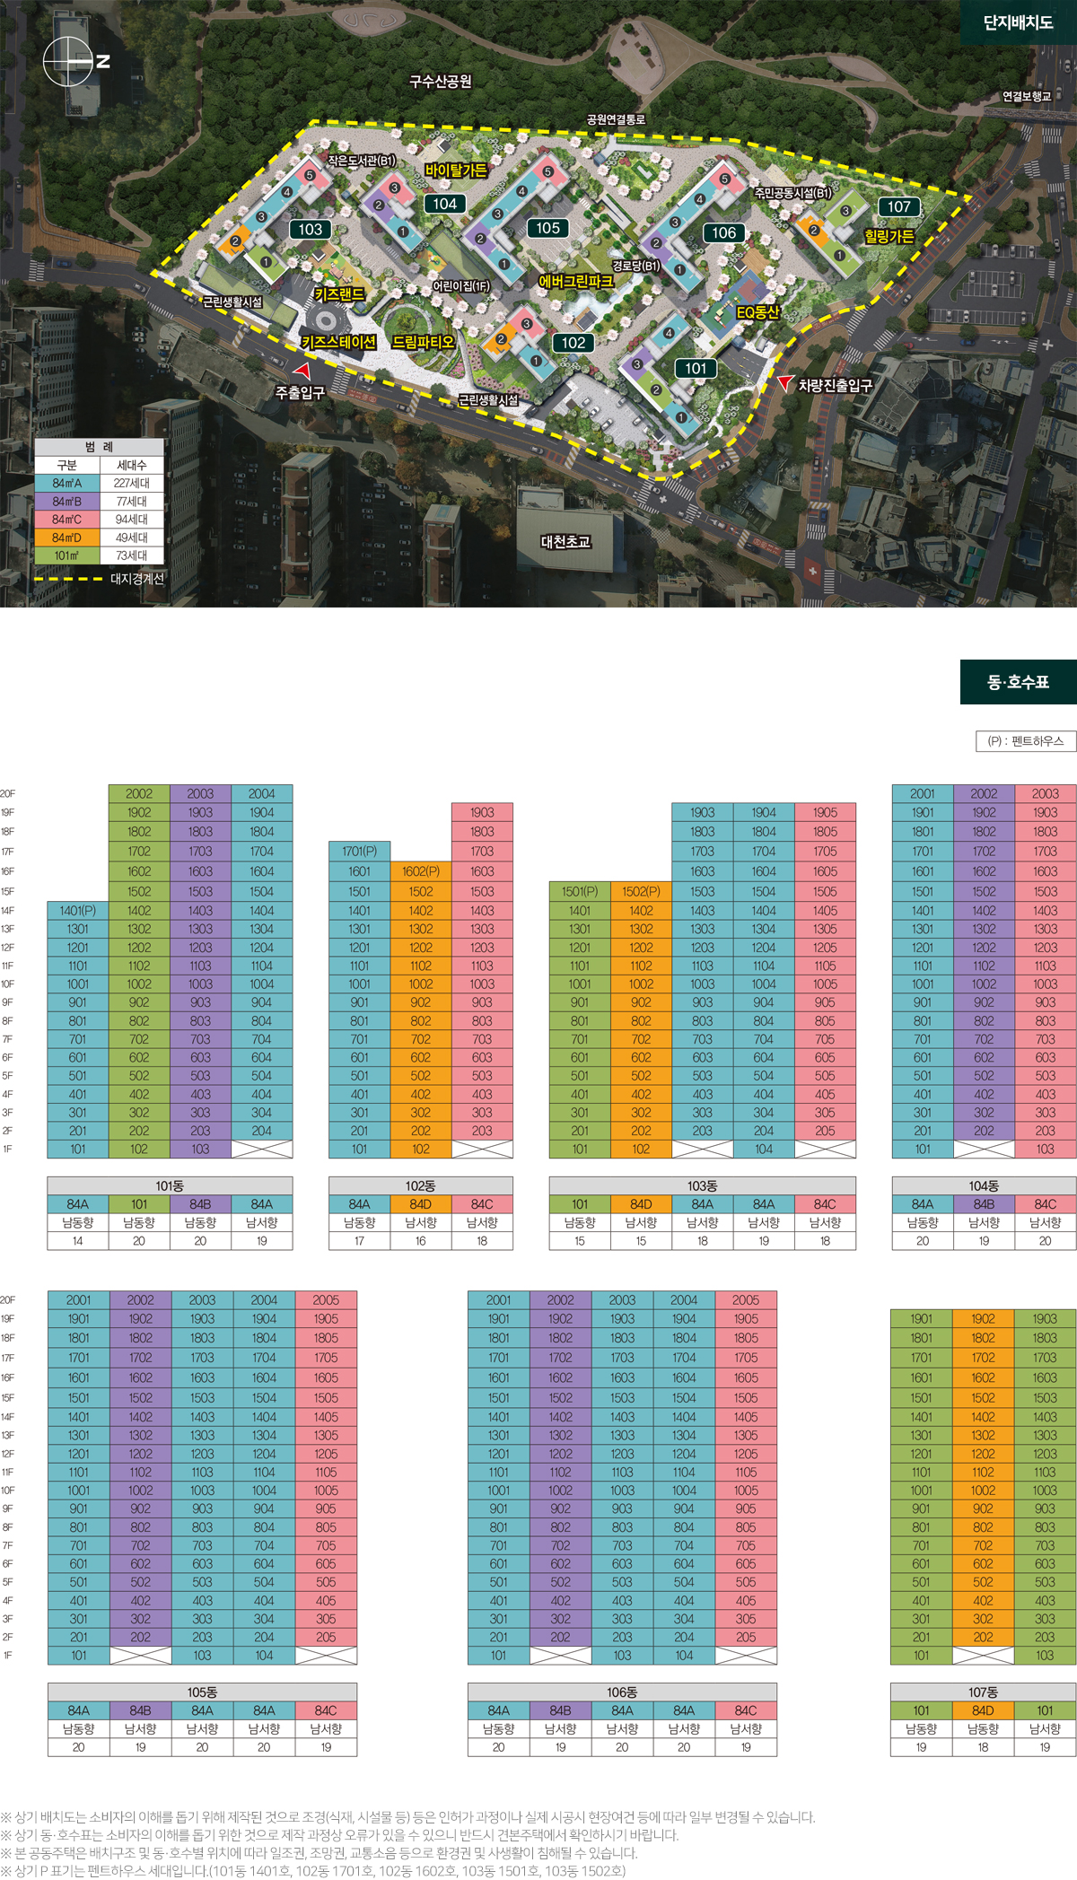Image resolution: width=1077 pixels, height=1880 pixels.
Task: Click the 104동 table header
Action: pos(984,1185)
